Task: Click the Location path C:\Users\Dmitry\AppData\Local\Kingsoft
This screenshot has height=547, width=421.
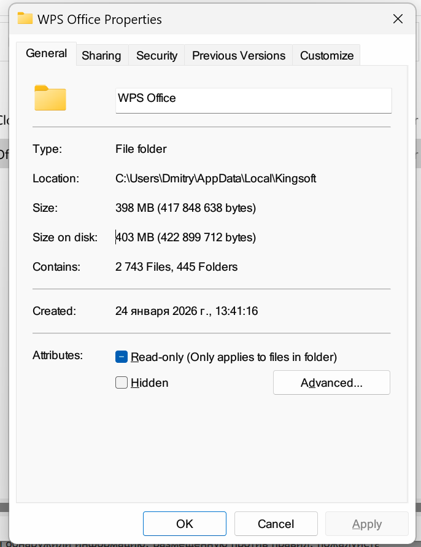Action: pos(215,179)
